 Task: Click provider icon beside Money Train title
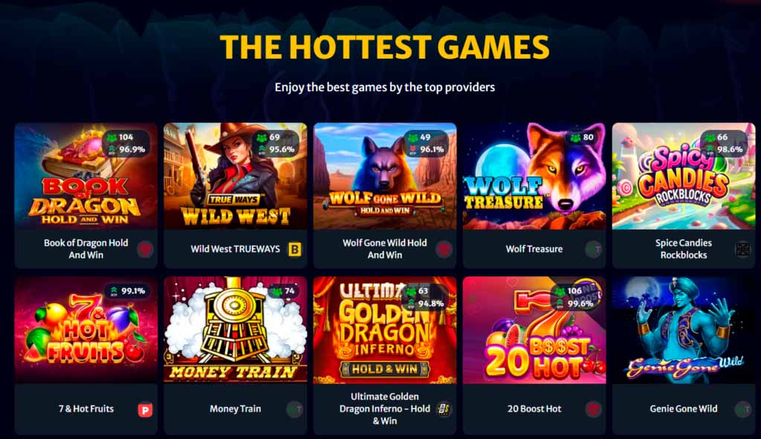[294, 409]
